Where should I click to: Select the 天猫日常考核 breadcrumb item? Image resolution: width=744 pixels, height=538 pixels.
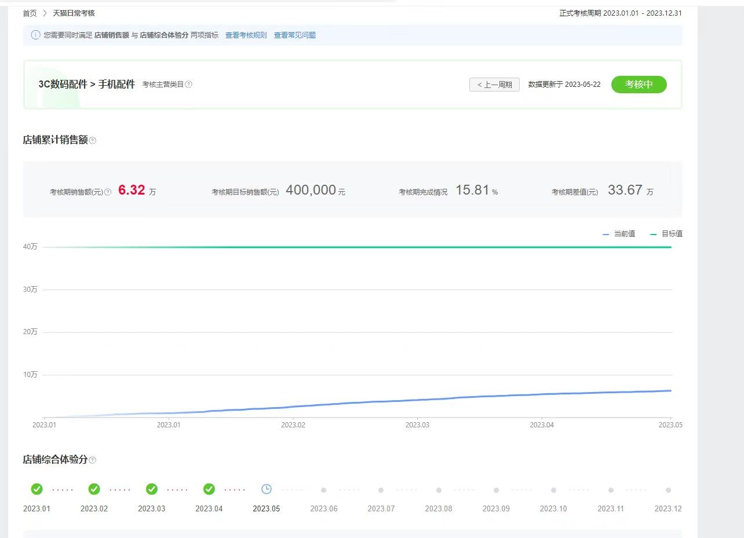point(74,13)
